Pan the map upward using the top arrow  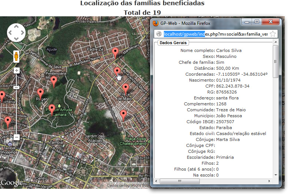point(16,26)
